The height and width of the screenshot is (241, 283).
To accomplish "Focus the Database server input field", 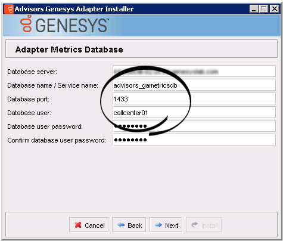I will [194, 71].
